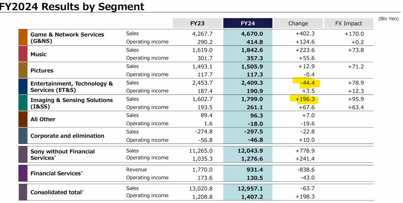403x203 pixels.
Task: Click the +170.0 FX impact value
Action: 354,34
